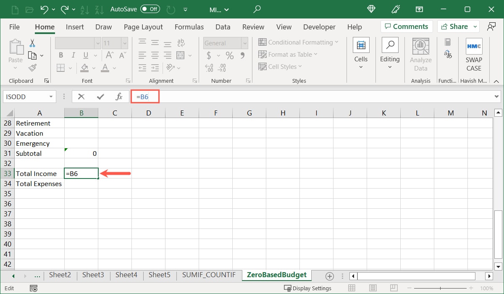Screen dimensions: 504x294
Task: Expand the Name Box dropdown showing ISODD
Action: 51,96
